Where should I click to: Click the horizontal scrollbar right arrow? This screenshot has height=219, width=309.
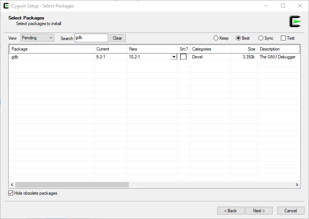click(x=297, y=185)
